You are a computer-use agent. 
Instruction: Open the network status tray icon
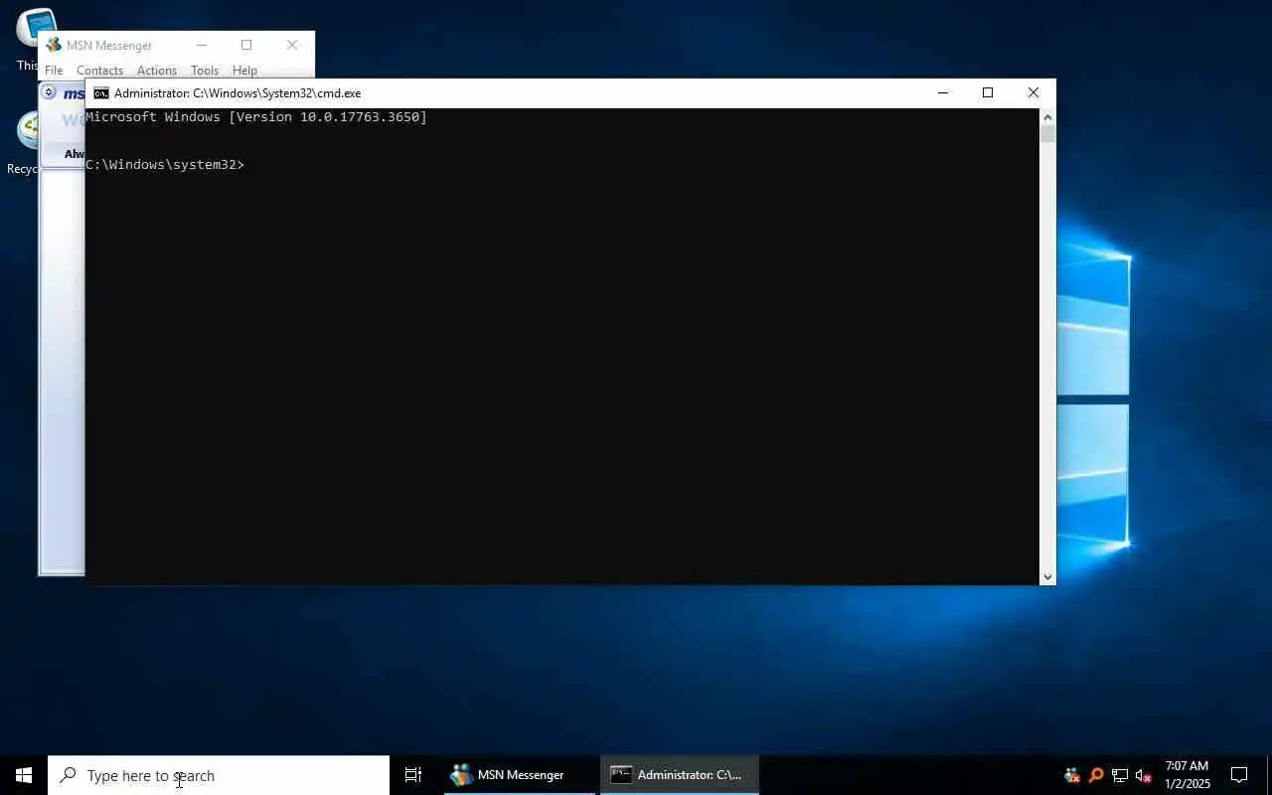point(1120,775)
